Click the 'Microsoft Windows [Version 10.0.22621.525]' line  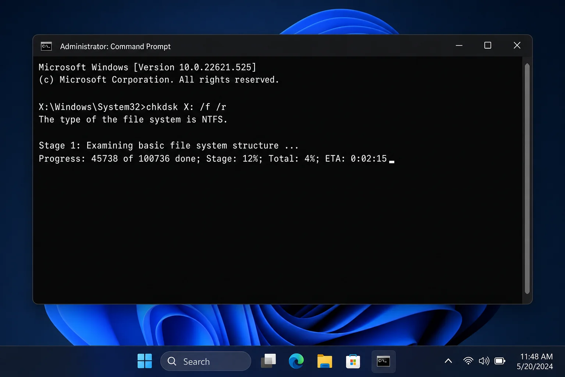(148, 67)
